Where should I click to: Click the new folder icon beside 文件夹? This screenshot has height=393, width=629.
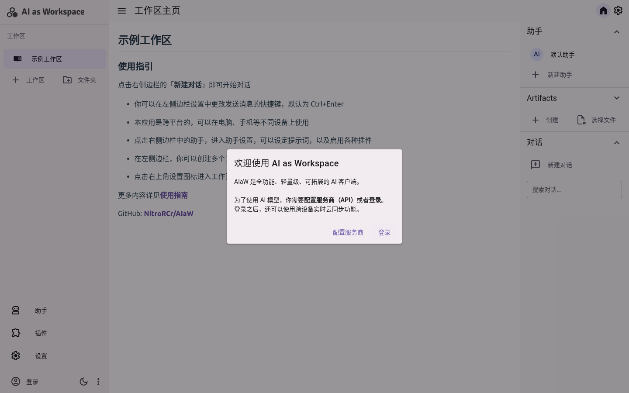(x=67, y=80)
